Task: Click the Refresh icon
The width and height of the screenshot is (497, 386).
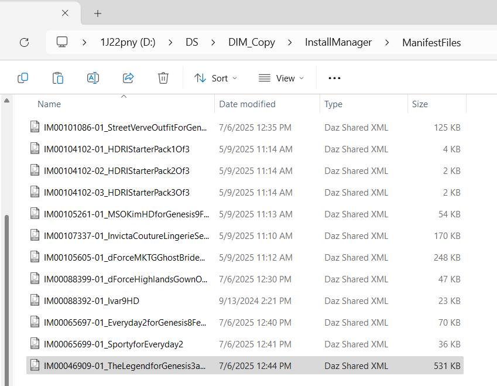Action: click(x=25, y=42)
